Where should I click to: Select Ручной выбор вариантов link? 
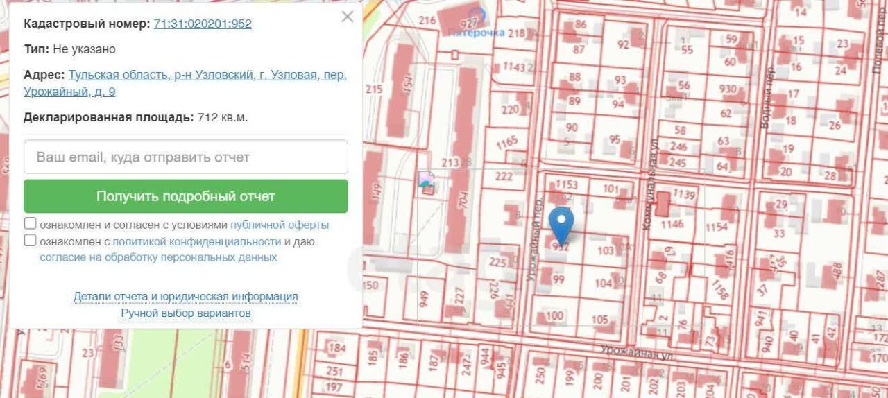coord(185,313)
